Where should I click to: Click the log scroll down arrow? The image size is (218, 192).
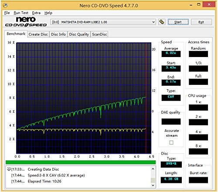(x=153, y=185)
